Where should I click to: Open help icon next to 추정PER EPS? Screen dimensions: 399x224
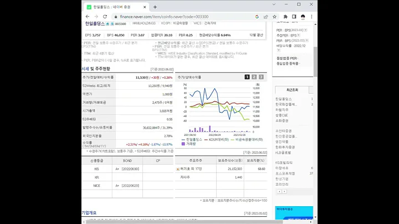tap(299, 35)
